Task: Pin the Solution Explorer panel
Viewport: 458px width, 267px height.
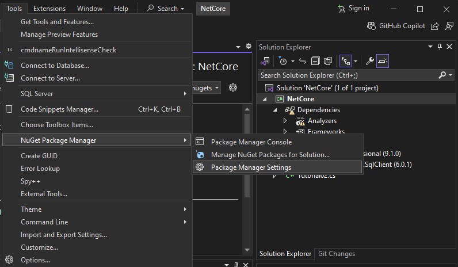Action: click(x=440, y=47)
